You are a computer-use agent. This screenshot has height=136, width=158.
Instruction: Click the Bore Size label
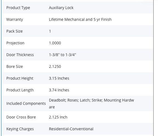click(x=15, y=66)
